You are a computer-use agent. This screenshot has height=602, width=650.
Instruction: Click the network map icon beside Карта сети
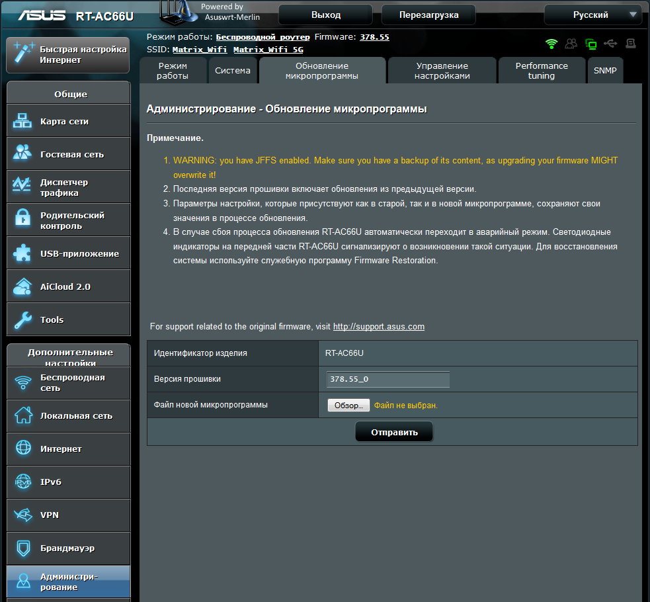[x=22, y=120]
